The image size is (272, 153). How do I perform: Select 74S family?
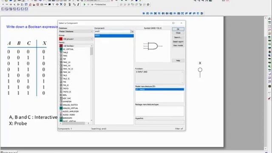tap(65, 82)
